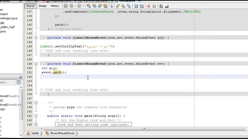
Task: Click 'int x,y;' declaration text
Action: [49, 68]
